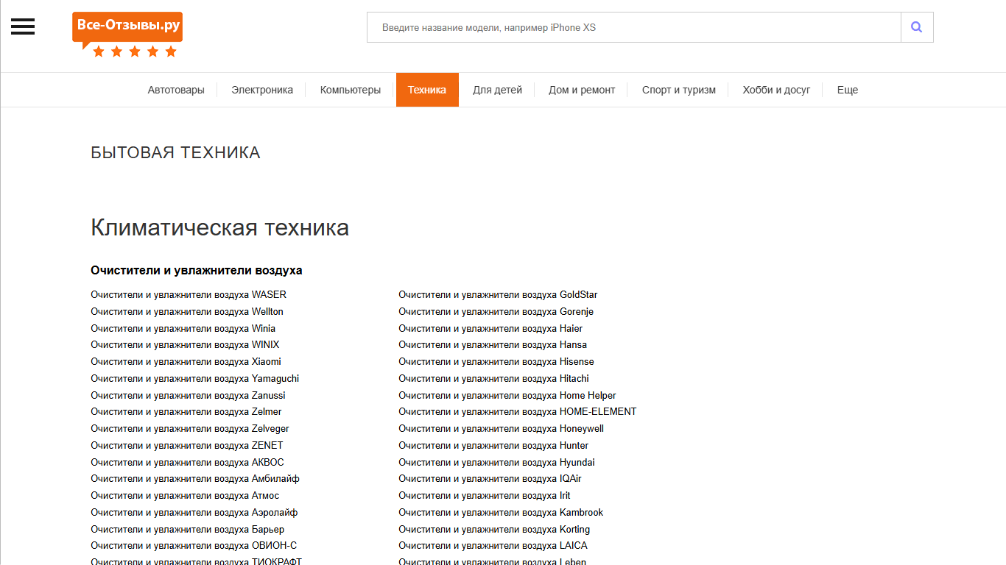Open the air purifiers LAICA link
Image resolution: width=1006 pixels, height=565 pixels.
[493, 545]
